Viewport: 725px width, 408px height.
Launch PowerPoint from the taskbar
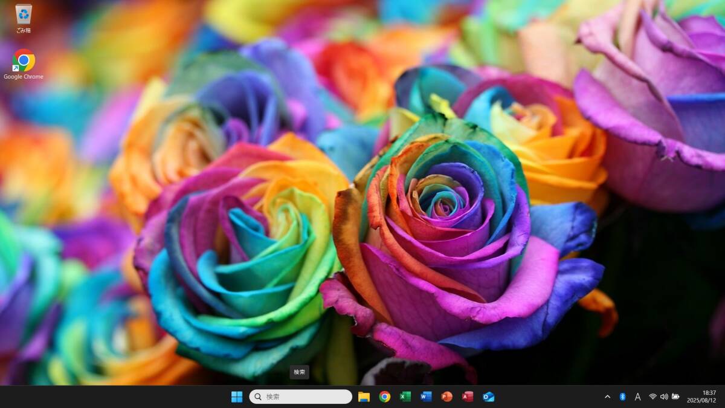tap(447, 397)
